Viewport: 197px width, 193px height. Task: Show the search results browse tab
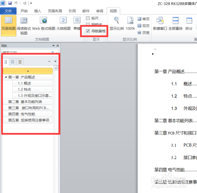(x=20, y=62)
